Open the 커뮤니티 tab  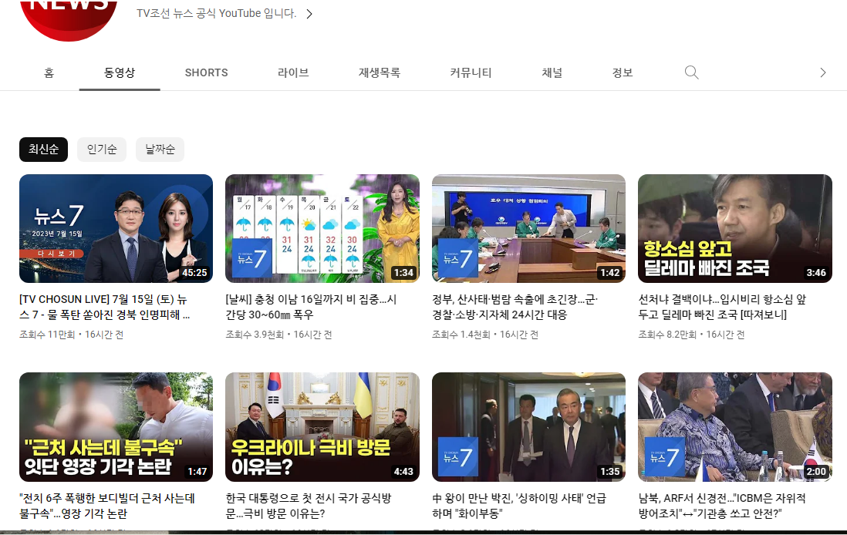[x=471, y=72]
